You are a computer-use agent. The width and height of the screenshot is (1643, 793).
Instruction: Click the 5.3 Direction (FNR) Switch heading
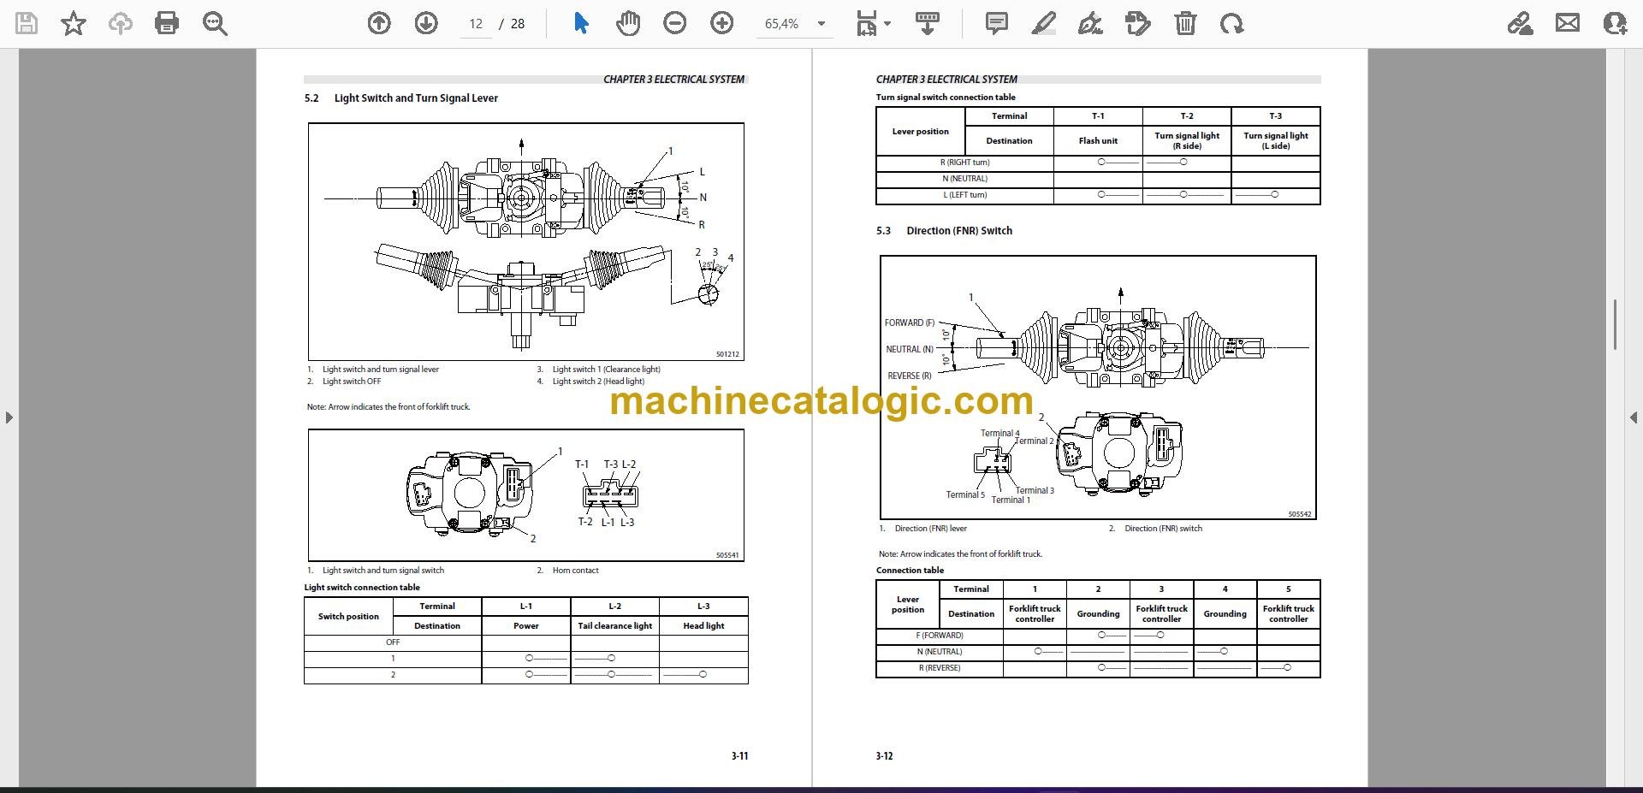click(x=944, y=231)
